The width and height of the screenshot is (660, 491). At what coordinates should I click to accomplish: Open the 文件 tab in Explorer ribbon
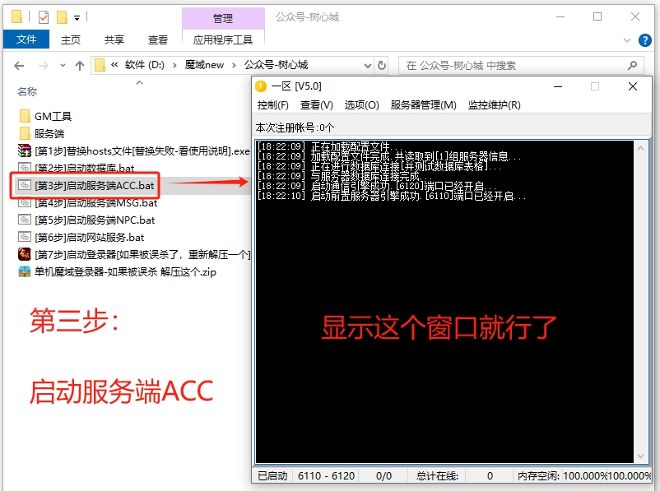coord(26,39)
